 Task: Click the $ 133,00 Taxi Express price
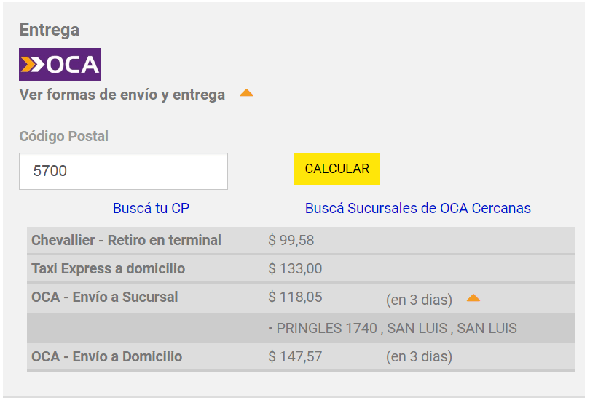295,268
